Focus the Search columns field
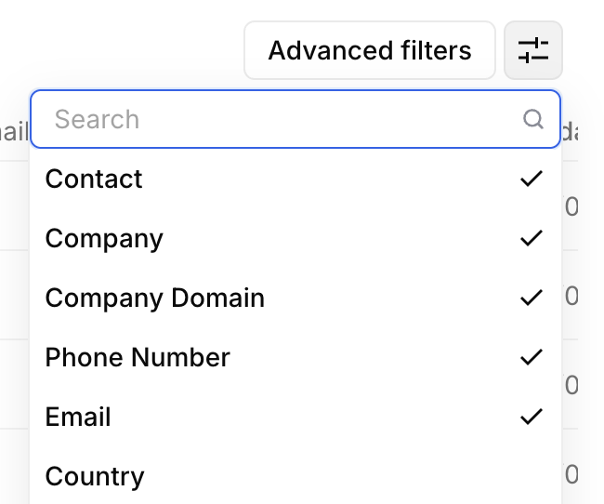Image resolution: width=604 pixels, height=504 pixels. [x=279, y=119]
